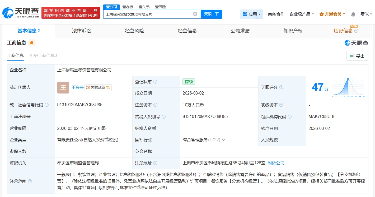Viewport: 375px width, 197px height.
Task: Open the 附近公司 link
Action: pyautogui.click(x=276, y=163)
